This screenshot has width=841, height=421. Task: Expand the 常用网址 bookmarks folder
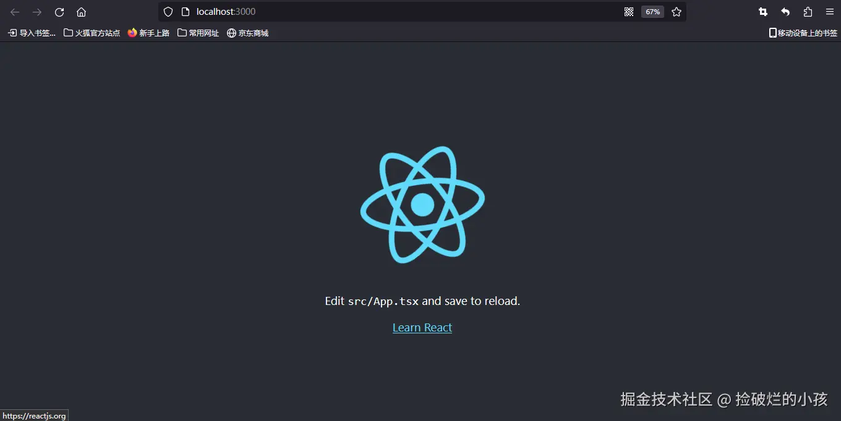(198, 33)
